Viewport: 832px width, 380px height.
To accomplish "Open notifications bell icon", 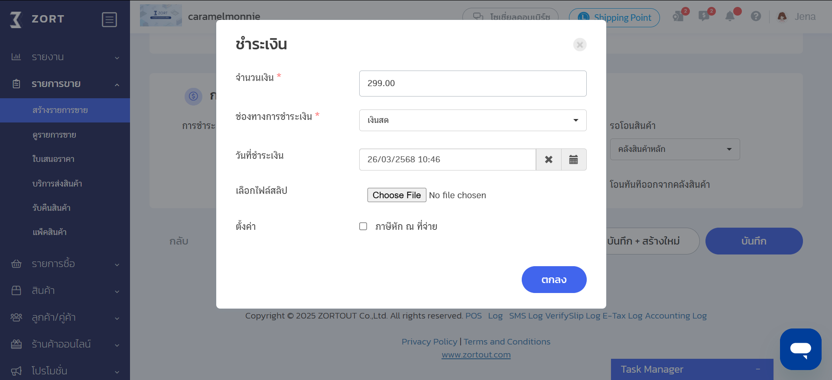I will click(x=731, y=16).
